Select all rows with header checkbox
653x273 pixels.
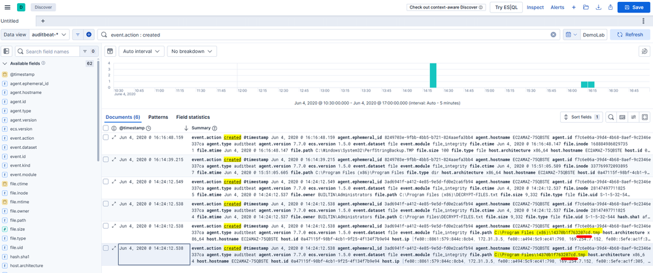click(x=106, y=128)
